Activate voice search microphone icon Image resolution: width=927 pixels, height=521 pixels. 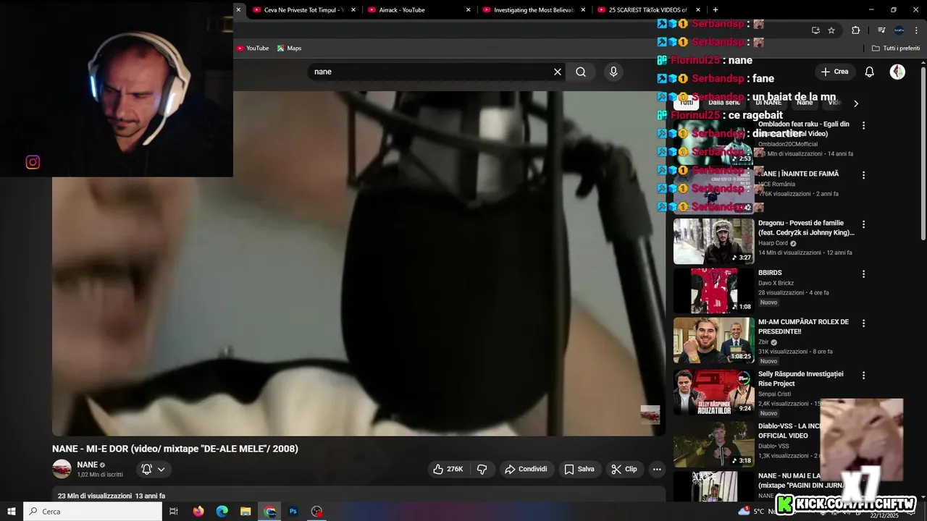(x=613, y=72)
